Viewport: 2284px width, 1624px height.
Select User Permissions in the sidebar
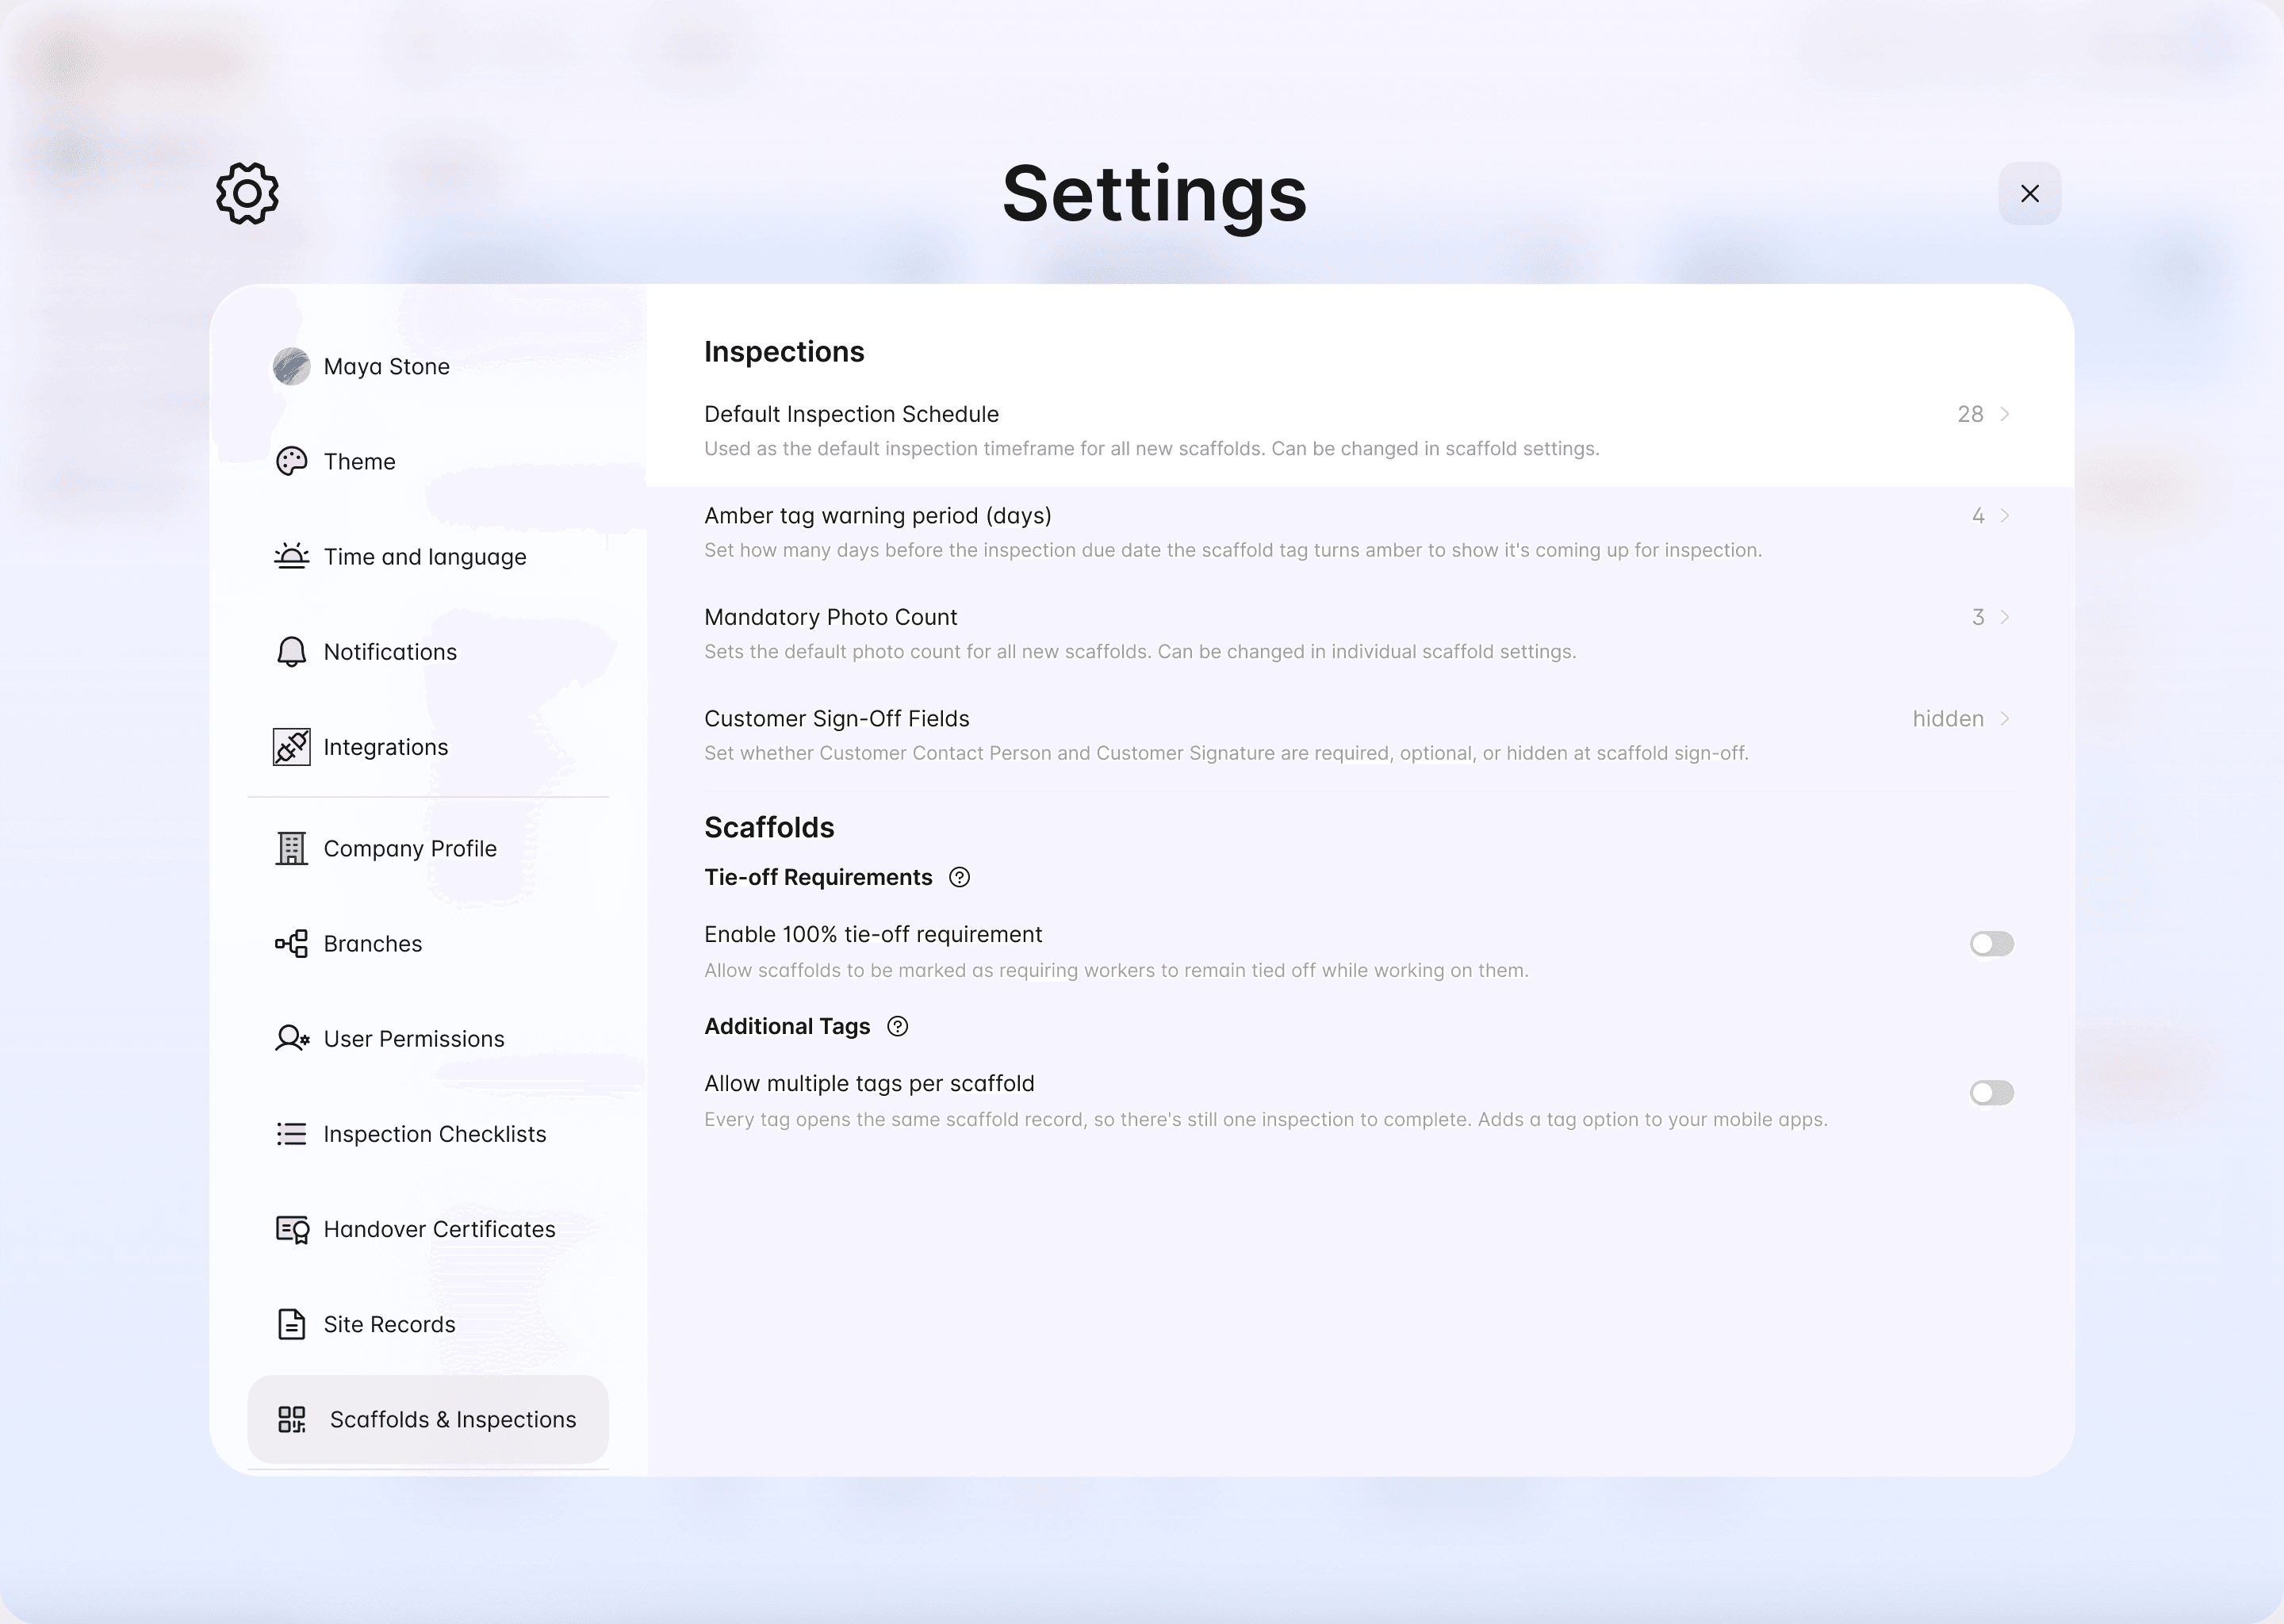point(428,1038)
